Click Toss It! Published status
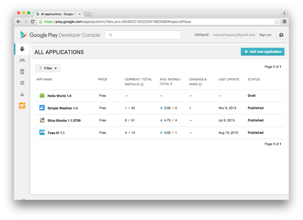303x220 pixels. 255,133
